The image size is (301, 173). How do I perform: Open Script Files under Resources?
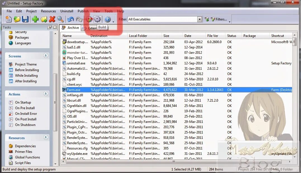coord(23,163)
